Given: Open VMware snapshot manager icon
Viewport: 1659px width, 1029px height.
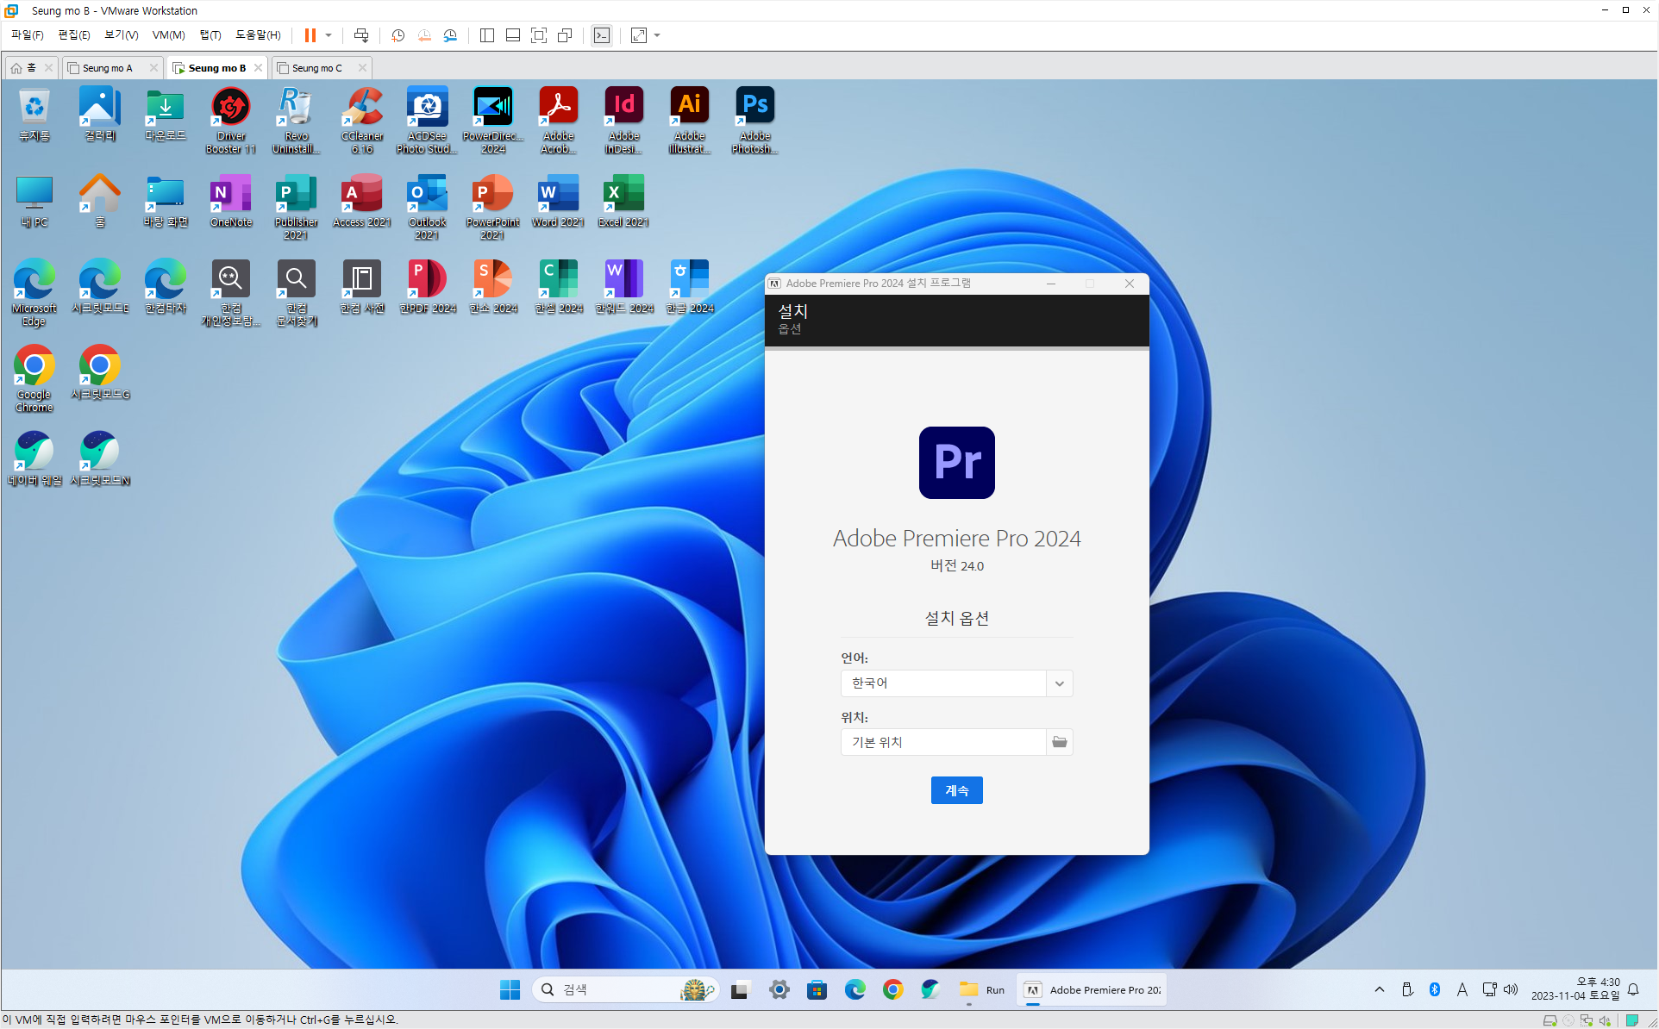Looking at the screenshot, I should coord(450,35).
